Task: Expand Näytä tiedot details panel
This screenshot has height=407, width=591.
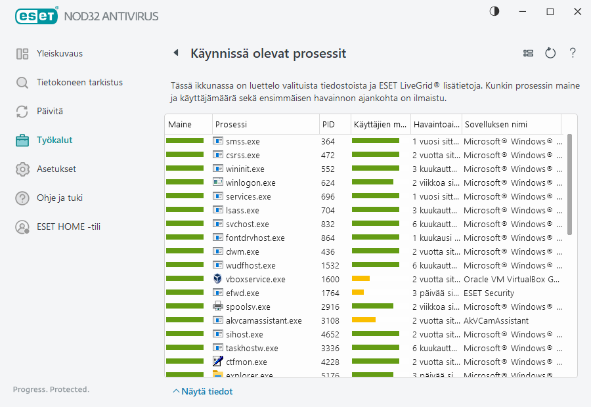Action: pyautogui.click(x=203, y=391)
